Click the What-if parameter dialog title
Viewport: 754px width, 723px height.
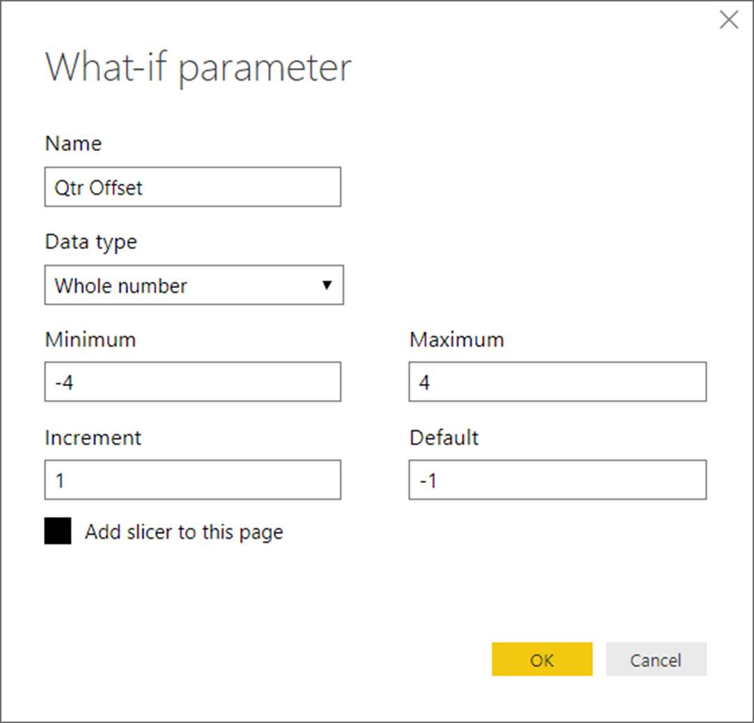(198, 68)
